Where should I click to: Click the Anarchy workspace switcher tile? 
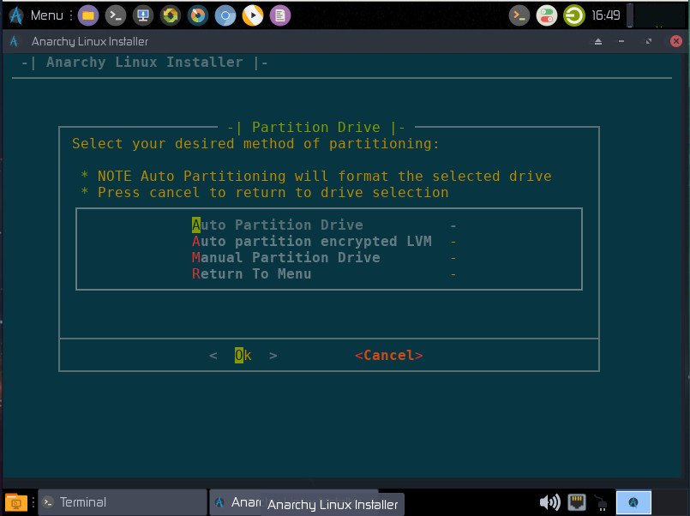click(633, 502)
